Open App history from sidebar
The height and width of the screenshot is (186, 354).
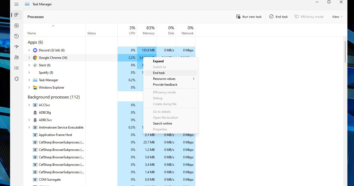point(17,36)
